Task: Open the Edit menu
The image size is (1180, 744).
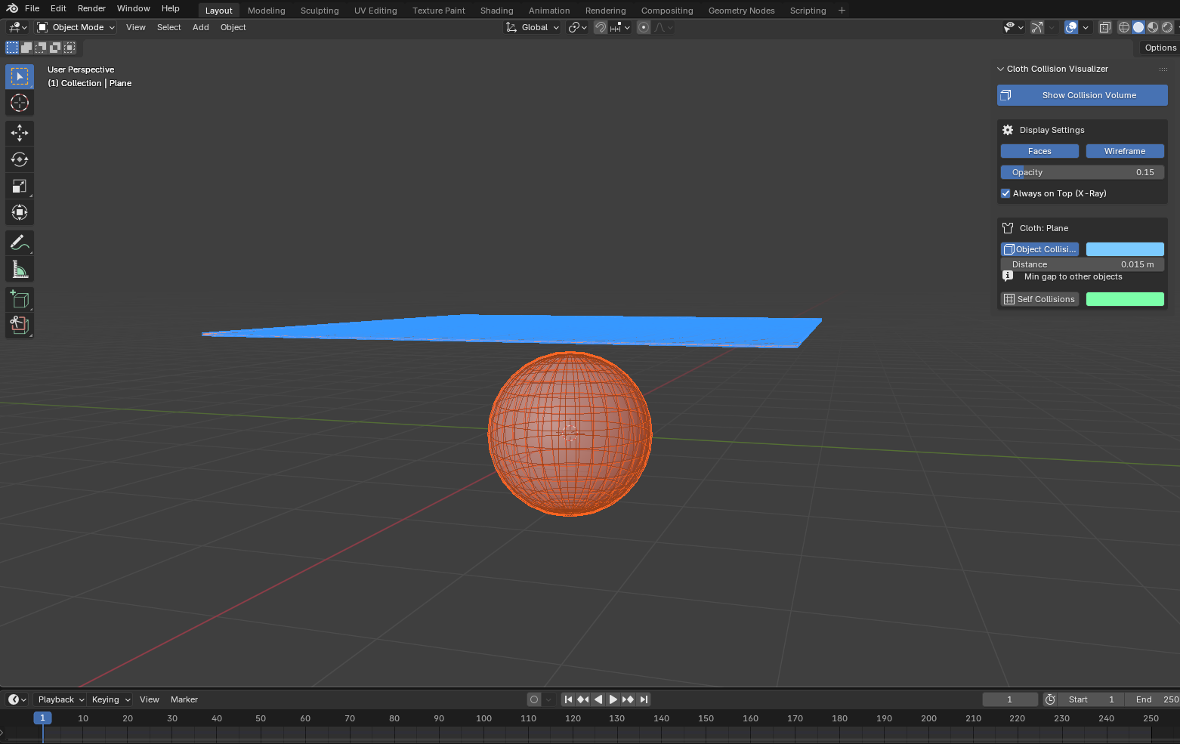Action: tap(58, 8)
